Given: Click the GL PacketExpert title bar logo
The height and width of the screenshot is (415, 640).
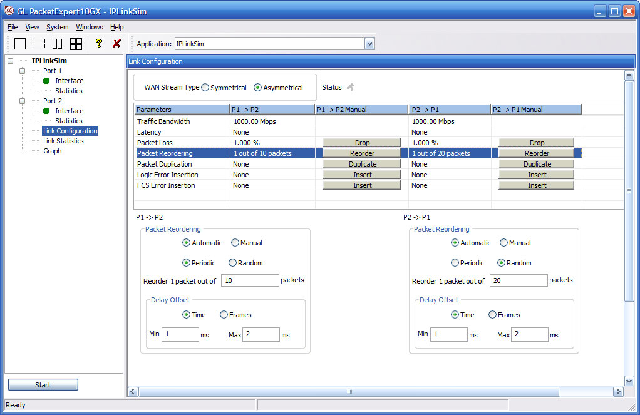Looking at the screenshot, I should 9,11.
